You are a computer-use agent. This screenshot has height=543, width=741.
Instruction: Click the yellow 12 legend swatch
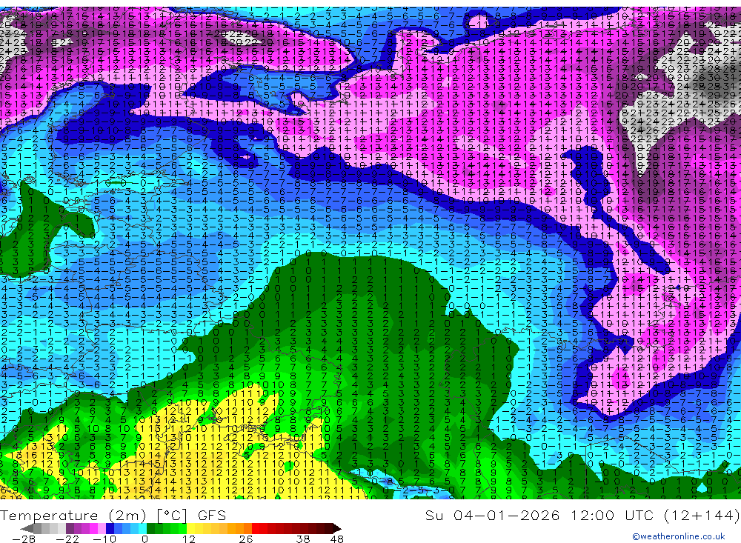pos(191,528)
